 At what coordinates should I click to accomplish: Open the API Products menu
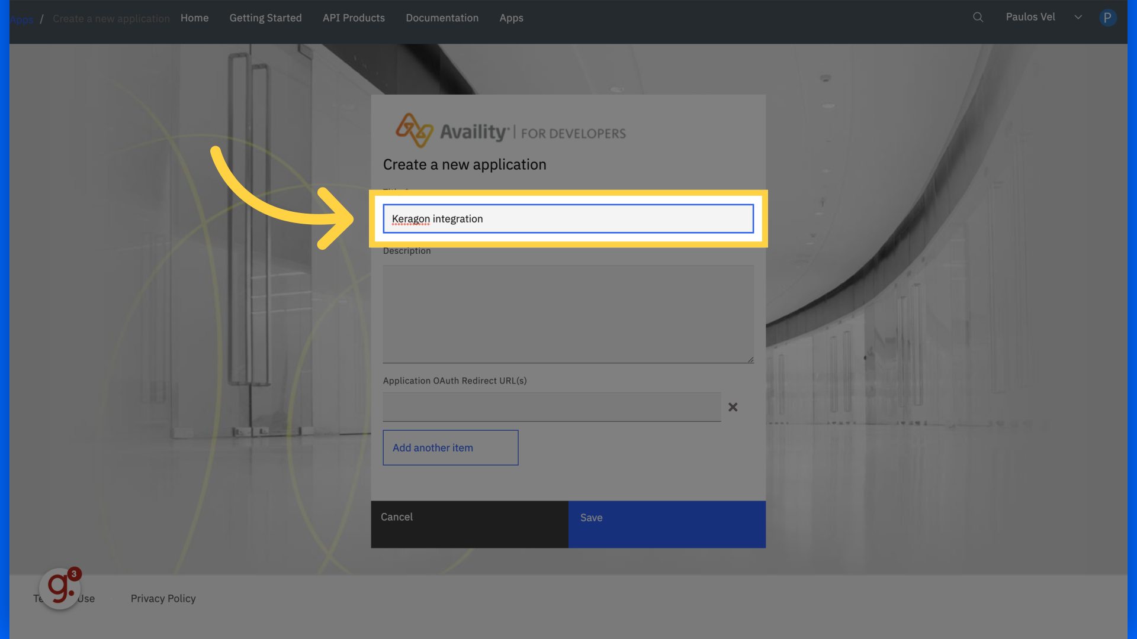click(x=354, y=18)
